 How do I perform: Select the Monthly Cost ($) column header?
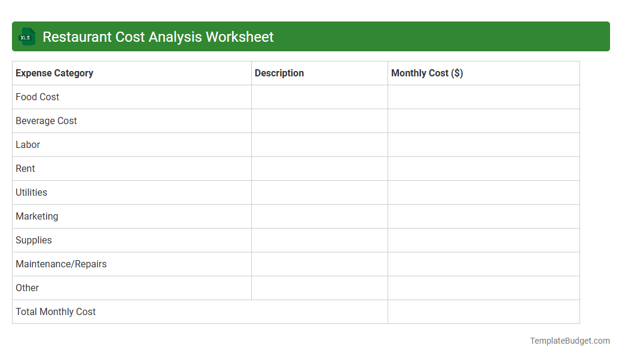[x=426, y=73]
